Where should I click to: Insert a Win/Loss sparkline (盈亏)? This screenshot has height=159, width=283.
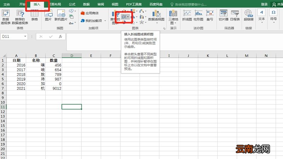210,15
